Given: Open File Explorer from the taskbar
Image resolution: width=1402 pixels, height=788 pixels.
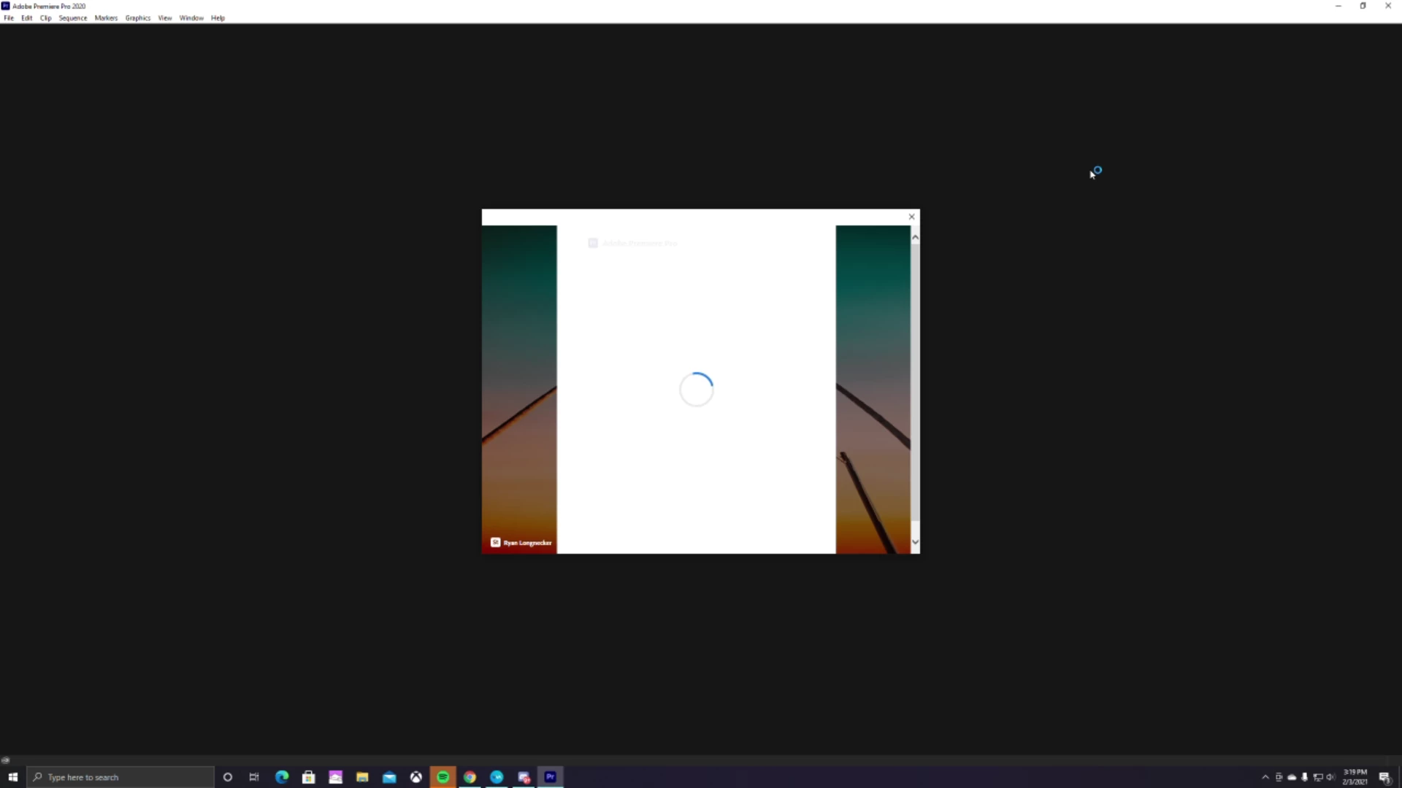Looking at the screenshot, I should click(x=362, y=777).
